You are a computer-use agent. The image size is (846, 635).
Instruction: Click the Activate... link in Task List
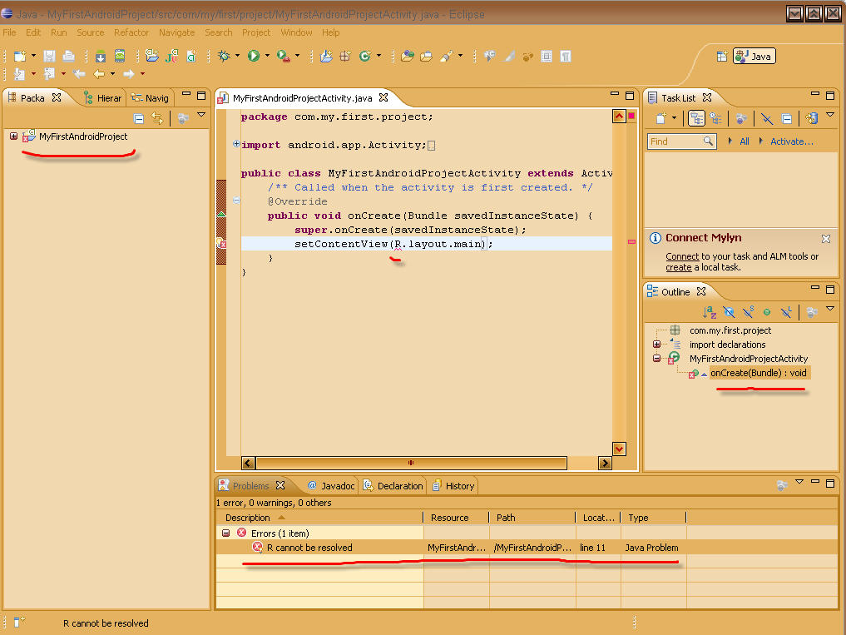point(791,141)
